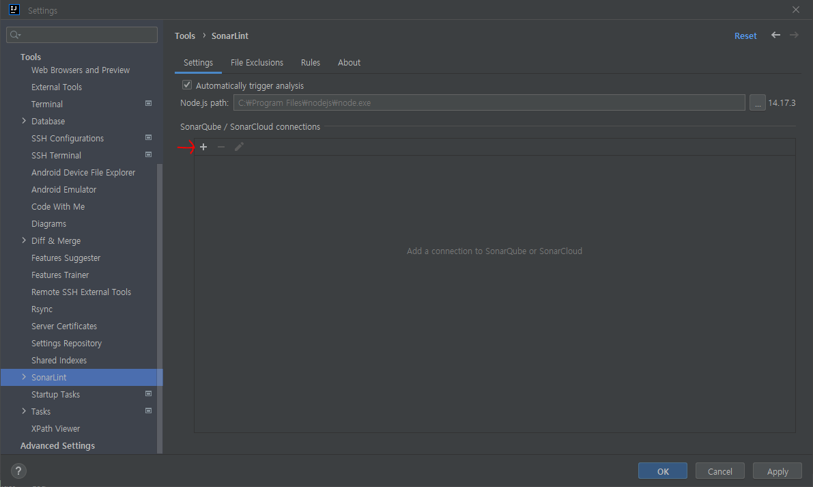Click the settings search input field

point(82,35)
